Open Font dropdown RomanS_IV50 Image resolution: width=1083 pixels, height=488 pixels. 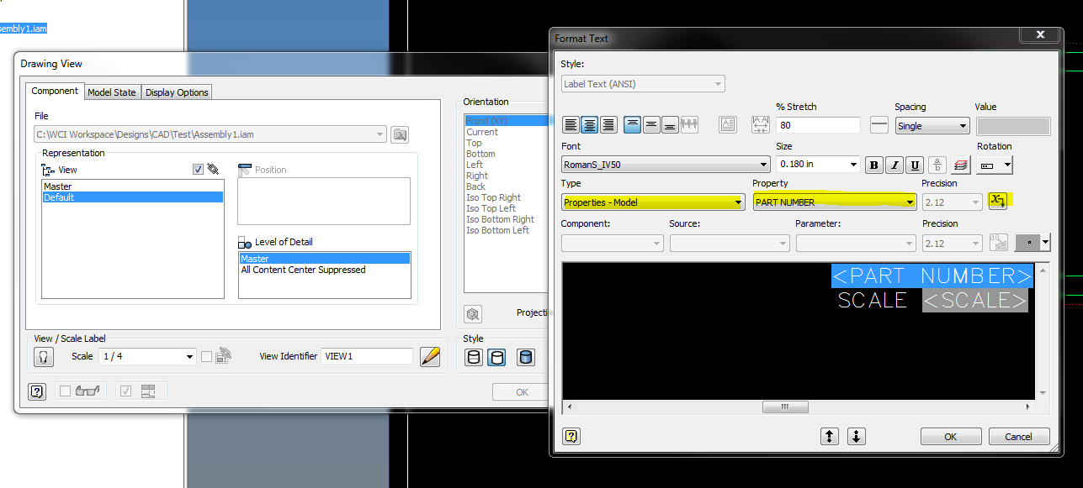coord(666,165)
